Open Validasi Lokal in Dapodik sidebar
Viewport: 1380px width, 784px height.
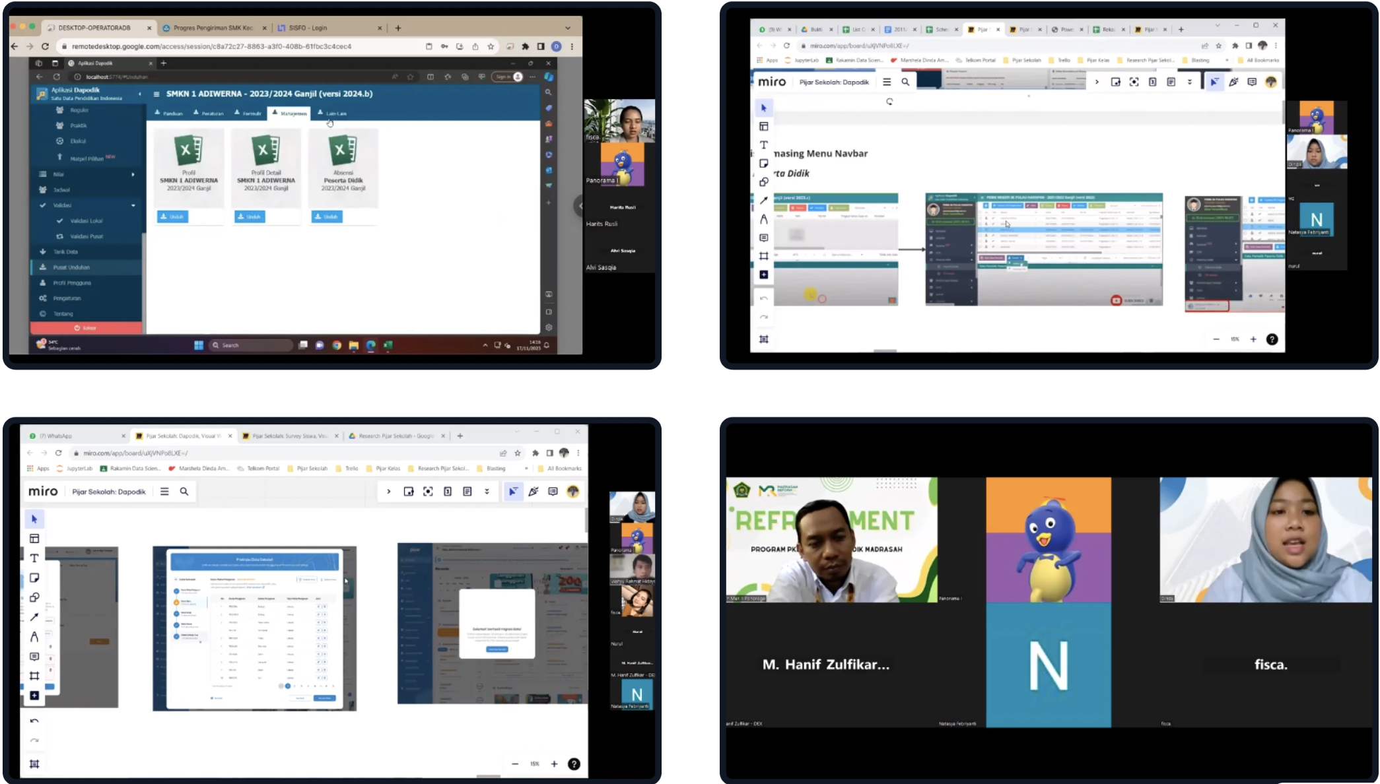pos(86,220)
